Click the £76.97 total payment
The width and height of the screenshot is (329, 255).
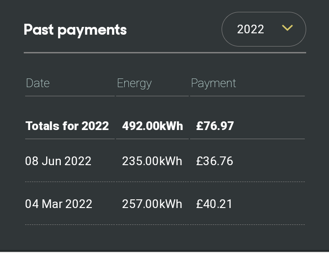pyautogui.click(x=215, y=126)
